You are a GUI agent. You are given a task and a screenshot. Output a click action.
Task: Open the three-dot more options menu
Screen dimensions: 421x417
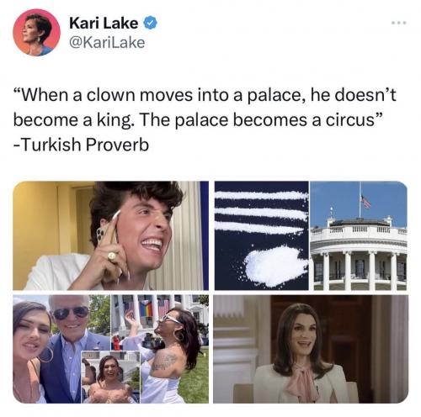[x=399, y=23]
